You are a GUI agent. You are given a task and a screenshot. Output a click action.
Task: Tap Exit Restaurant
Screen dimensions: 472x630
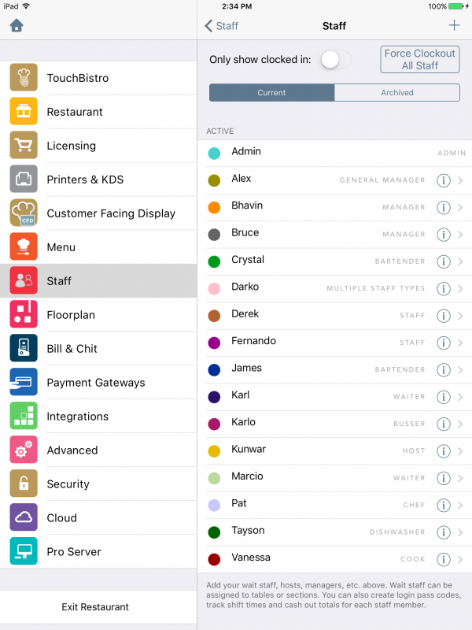click(x=95, y=606)
